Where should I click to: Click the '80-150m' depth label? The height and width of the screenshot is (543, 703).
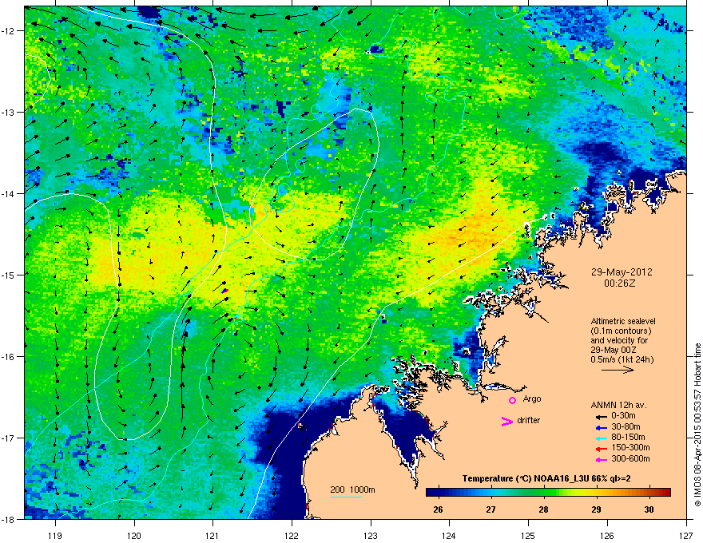(628, 438)
